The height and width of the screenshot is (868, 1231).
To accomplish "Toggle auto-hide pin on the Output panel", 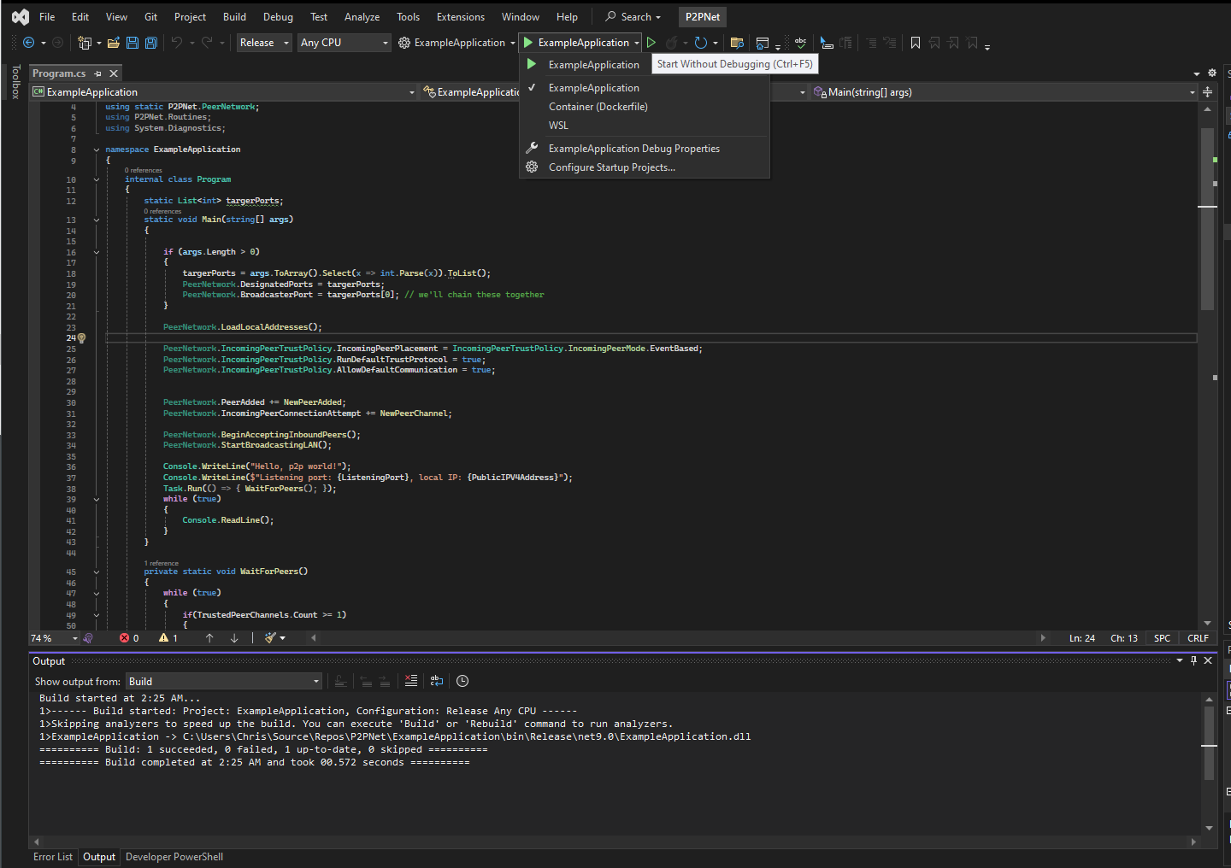I will tap(1194, 660).
